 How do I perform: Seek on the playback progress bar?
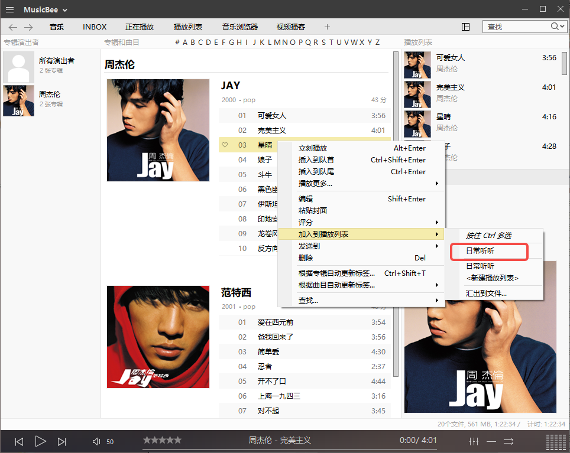click(x=289, y=449)
